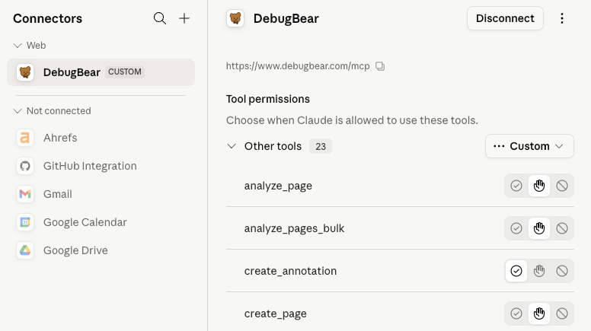Click the DebugBear title in the header
Screen dimensions: 591x331
coord(286,18)
